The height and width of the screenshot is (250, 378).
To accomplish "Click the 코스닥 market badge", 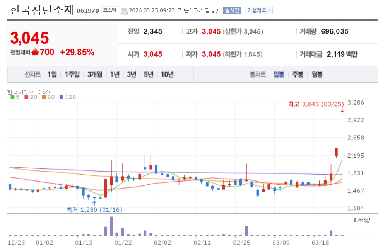I will [109, 10].
